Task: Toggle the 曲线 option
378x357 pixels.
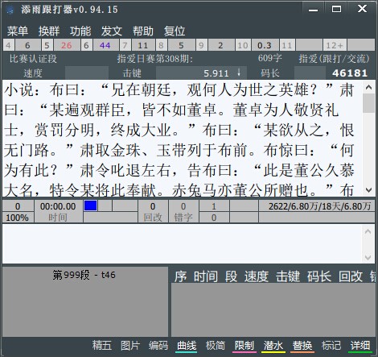Action: tap(187, 346)
